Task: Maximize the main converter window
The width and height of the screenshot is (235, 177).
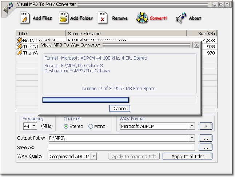Action: (220, 4)
